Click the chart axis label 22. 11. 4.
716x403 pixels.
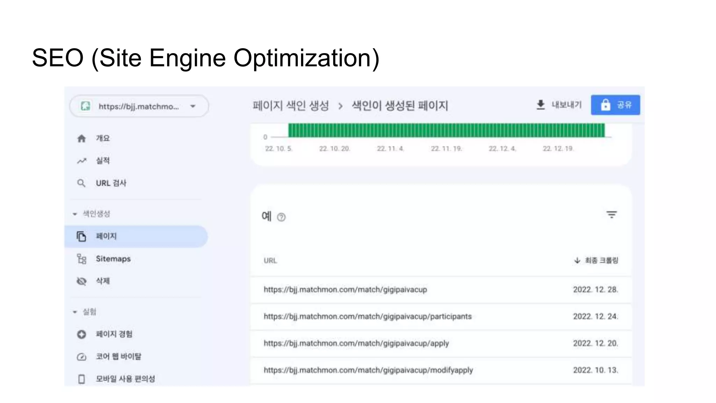point(391,149)
